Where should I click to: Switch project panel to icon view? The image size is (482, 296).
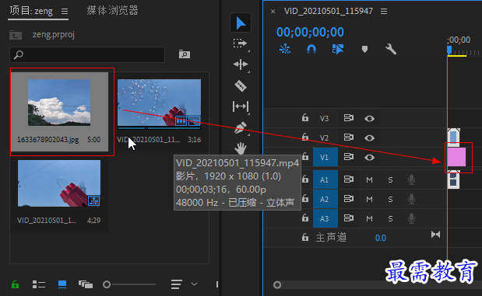click(x=62, y=284)
